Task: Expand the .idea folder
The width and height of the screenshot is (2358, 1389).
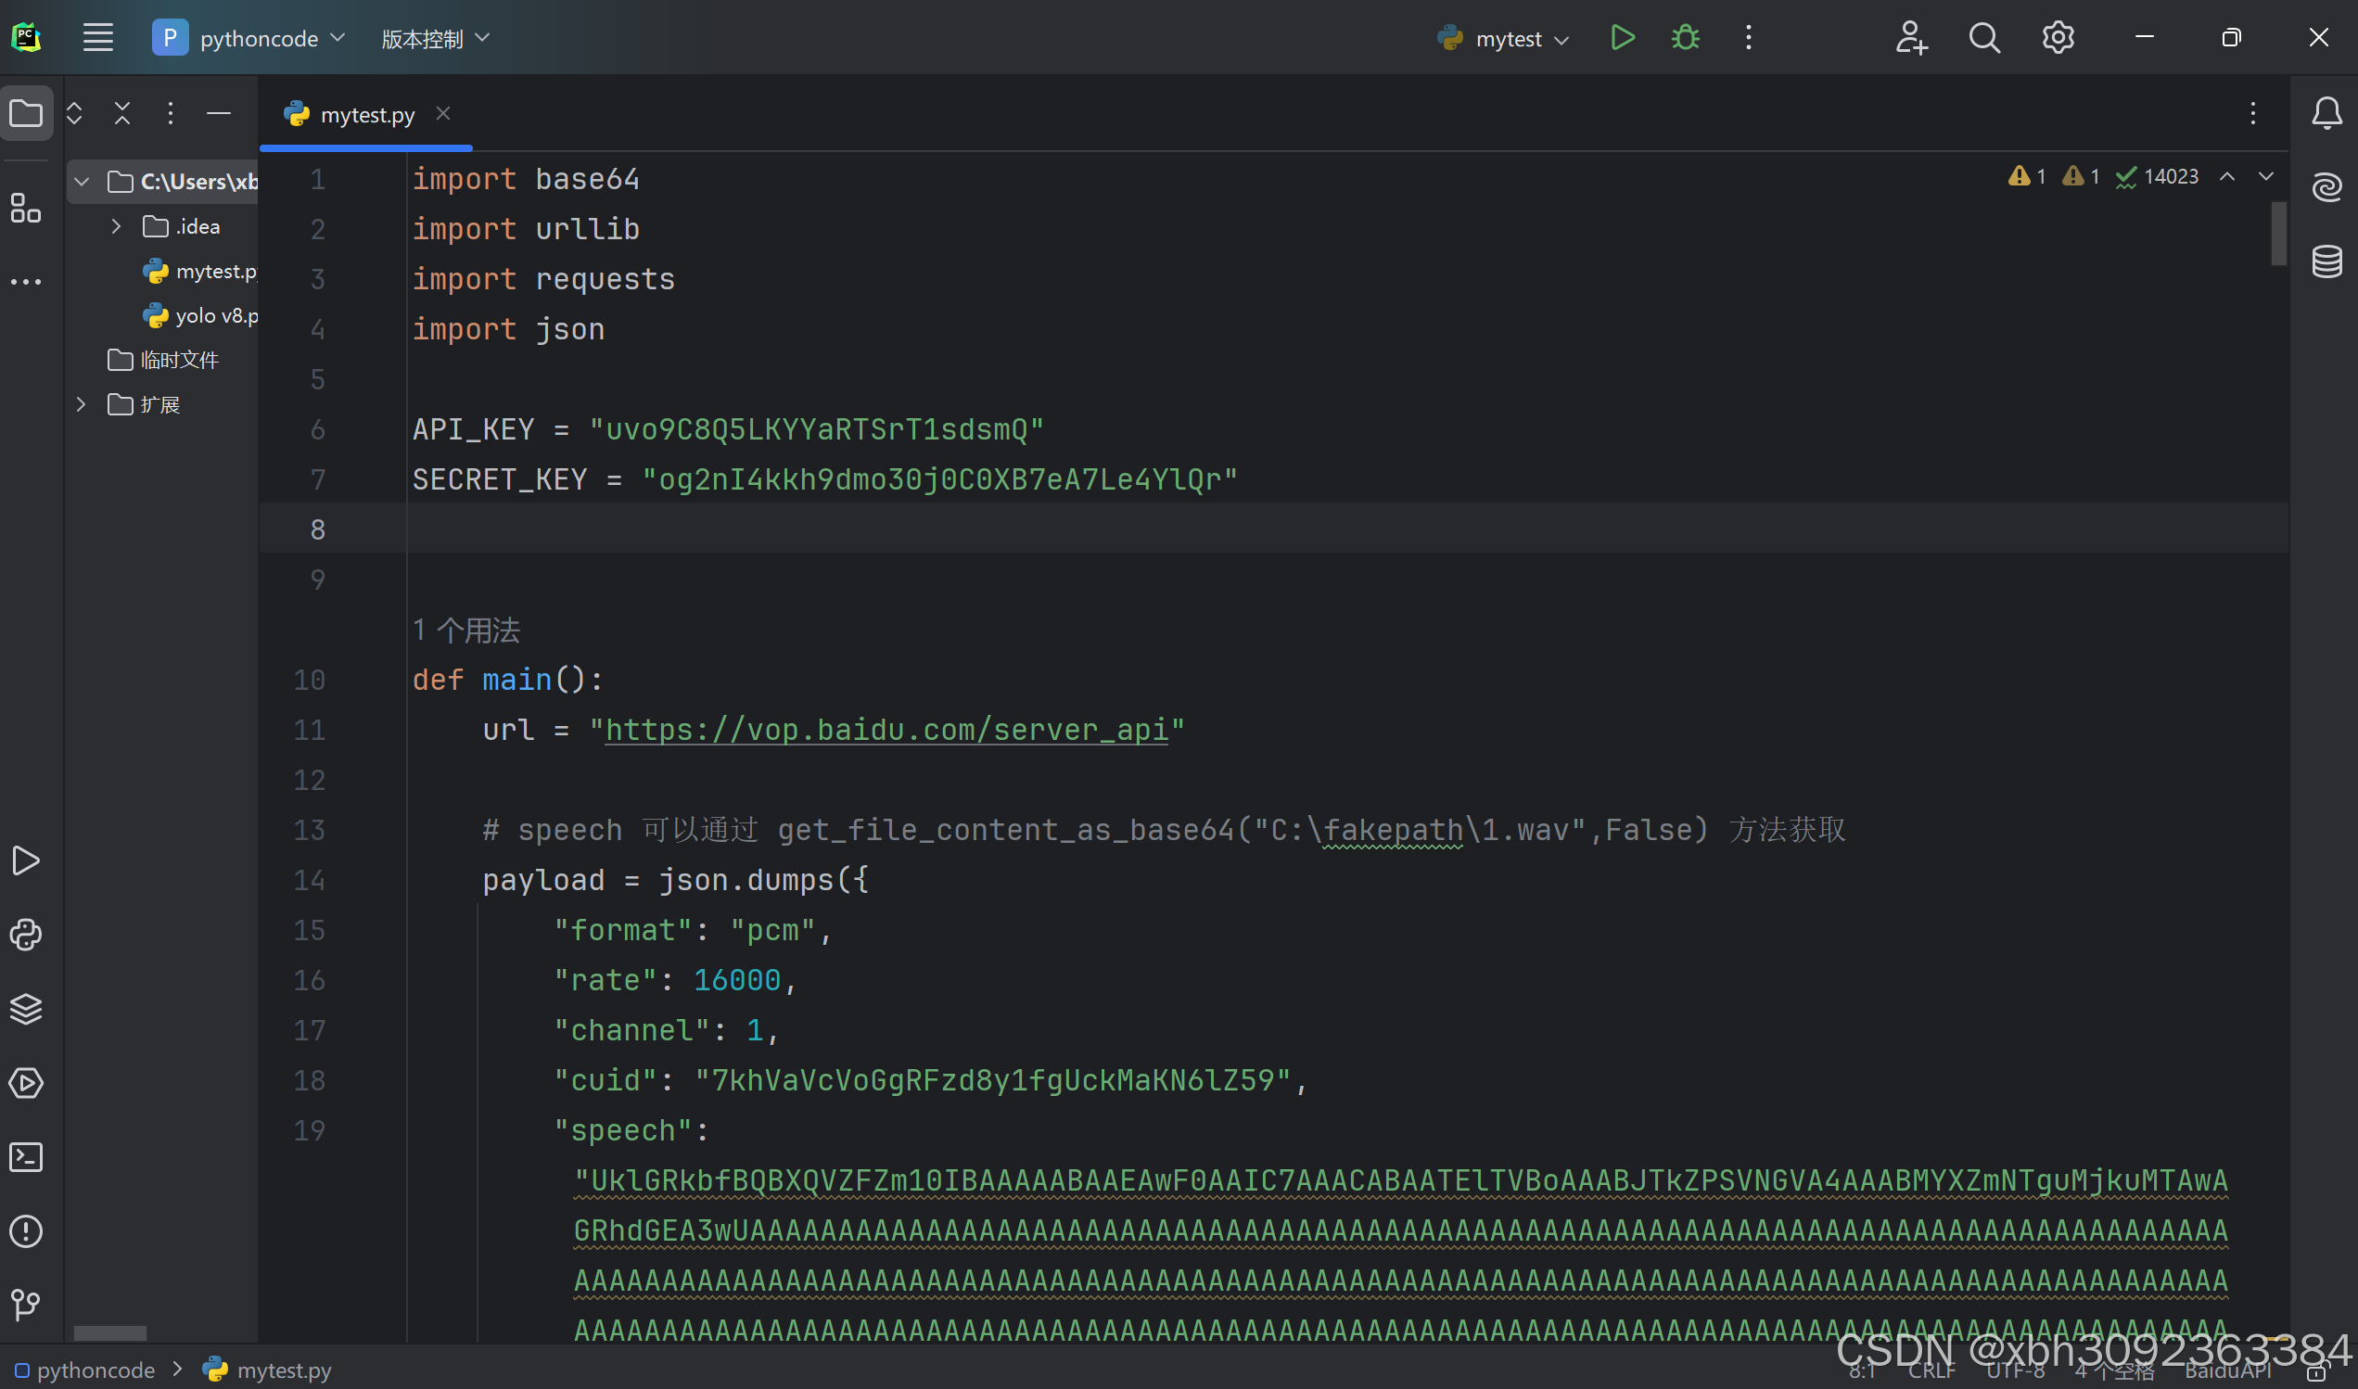Action: pos(116,226)
